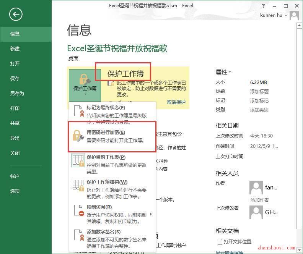Choose the 用密码进行加密(E) menu entry
This screenshot has height=254, width=303.
click(112, 136)
